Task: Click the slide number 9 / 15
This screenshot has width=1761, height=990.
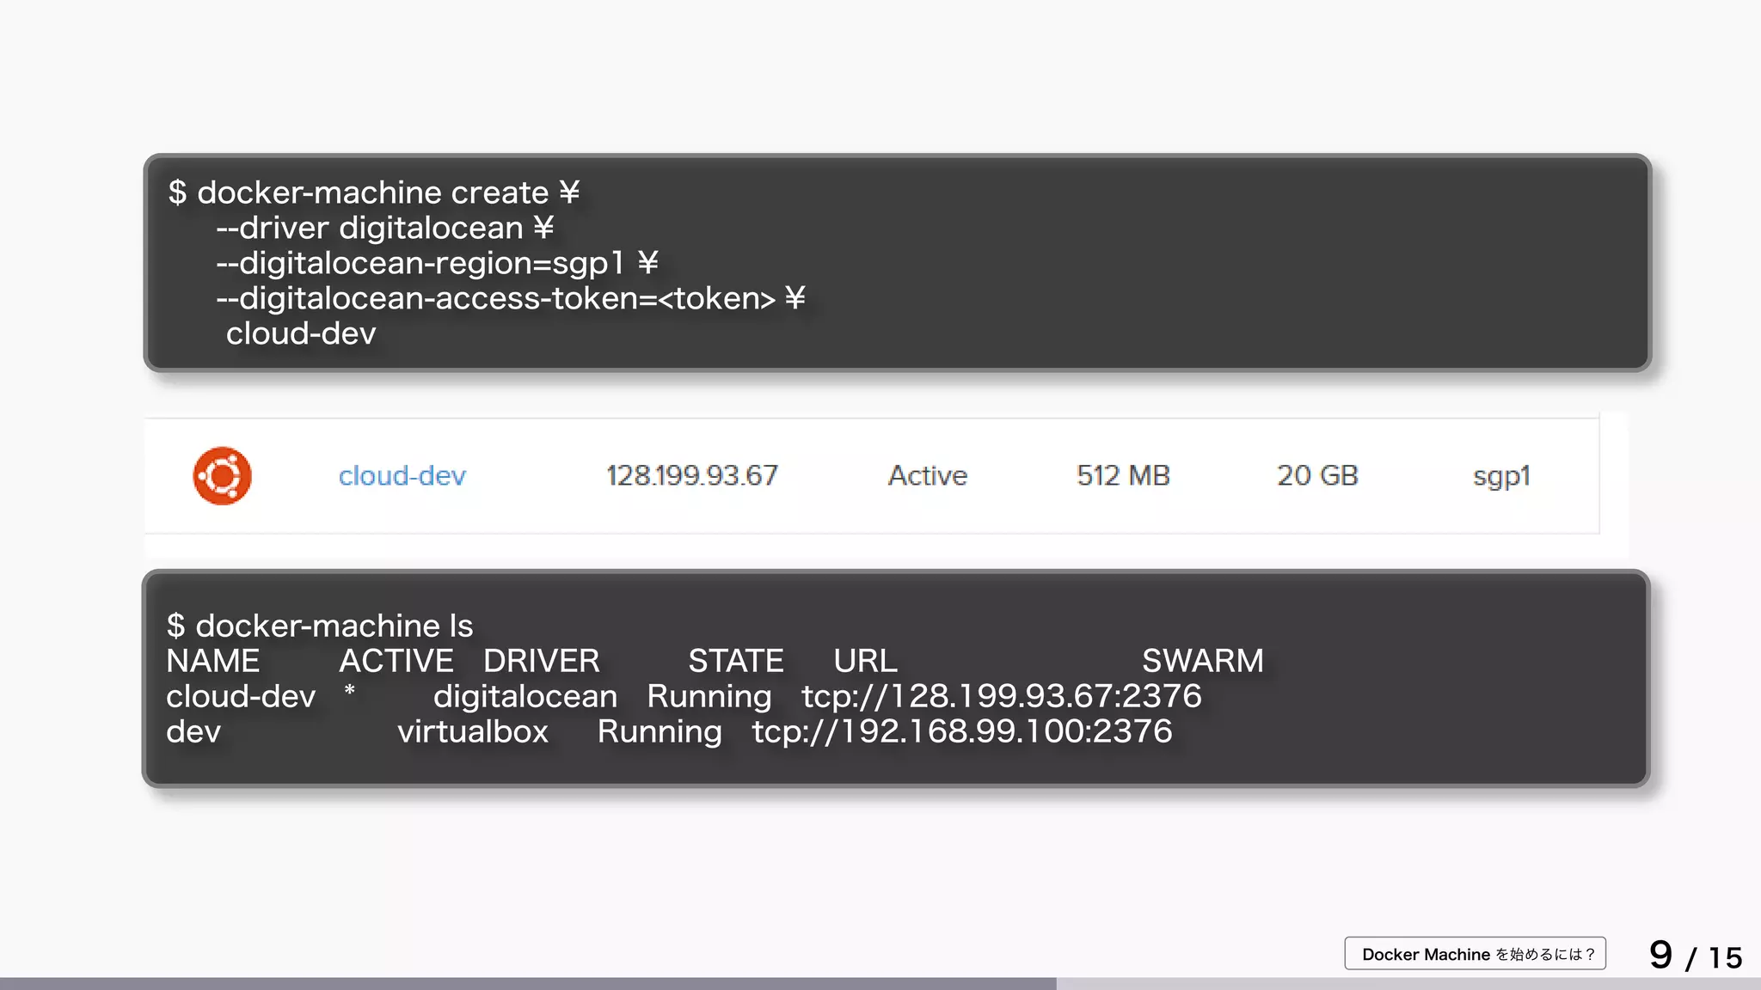Action: [1696, 956]
